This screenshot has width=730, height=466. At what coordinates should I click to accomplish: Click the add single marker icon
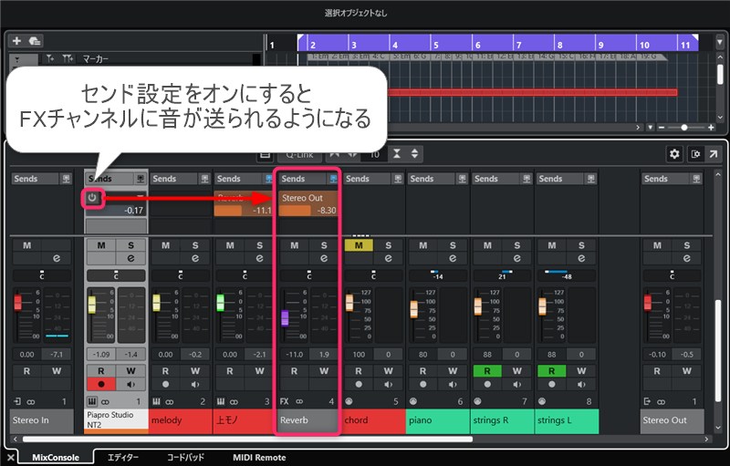pyautogui.click(x=50, y=58)
